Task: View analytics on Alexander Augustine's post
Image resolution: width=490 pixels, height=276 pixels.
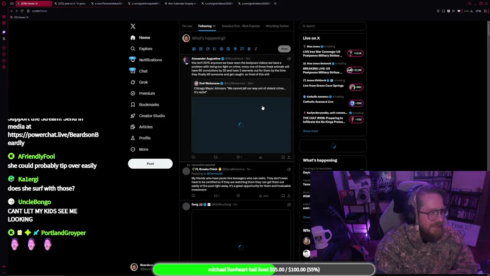Action: pyautogui.click(x=260, y=157)
